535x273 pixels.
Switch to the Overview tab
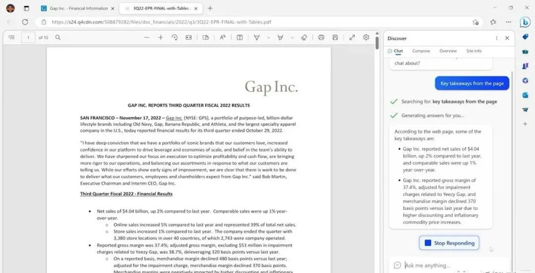pos(448,51)
